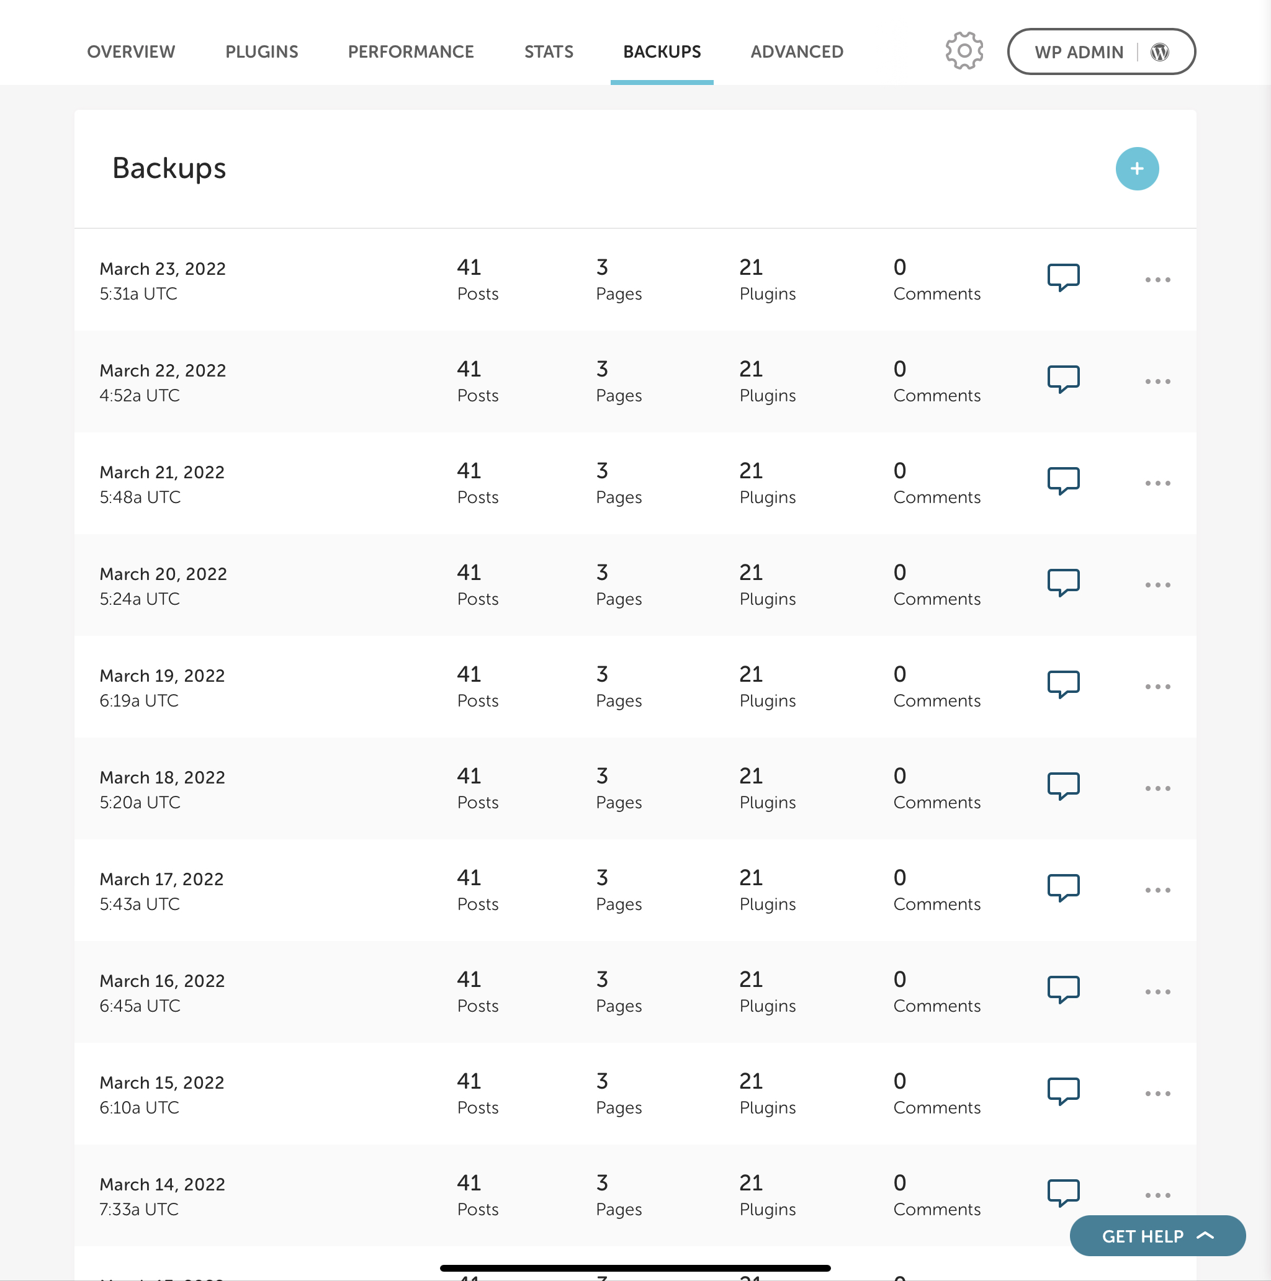This screenshot has width=1271, height=1281.
Task: Select the Plugins tab
Action: (x=261, y=51)
